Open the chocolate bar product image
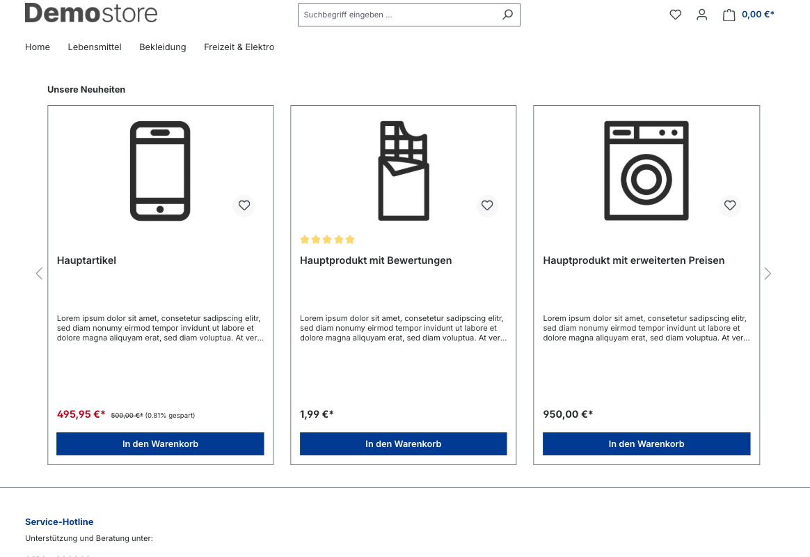This screenshot has width=810, height=557. pyautogui.click(x=403, y=171)
